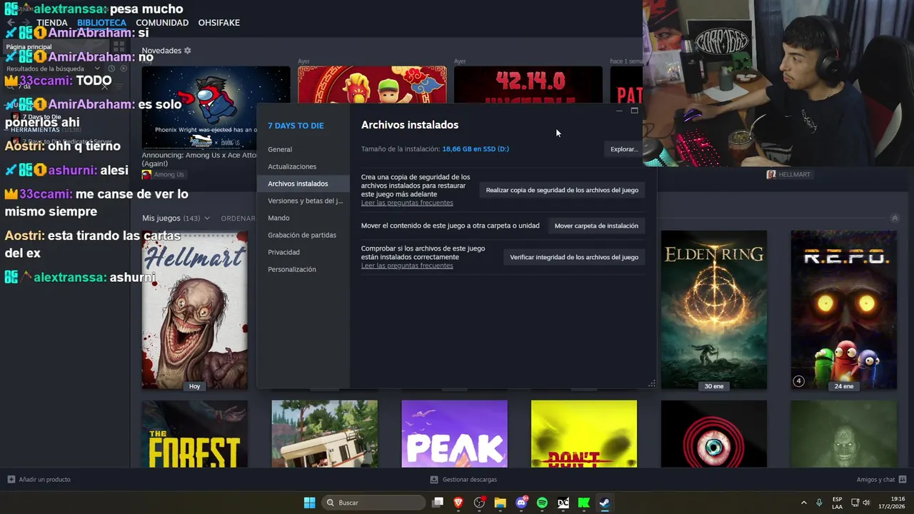Click the Explorar... button
Viewport: 914px width, 514px height.
tap(623, 149)
